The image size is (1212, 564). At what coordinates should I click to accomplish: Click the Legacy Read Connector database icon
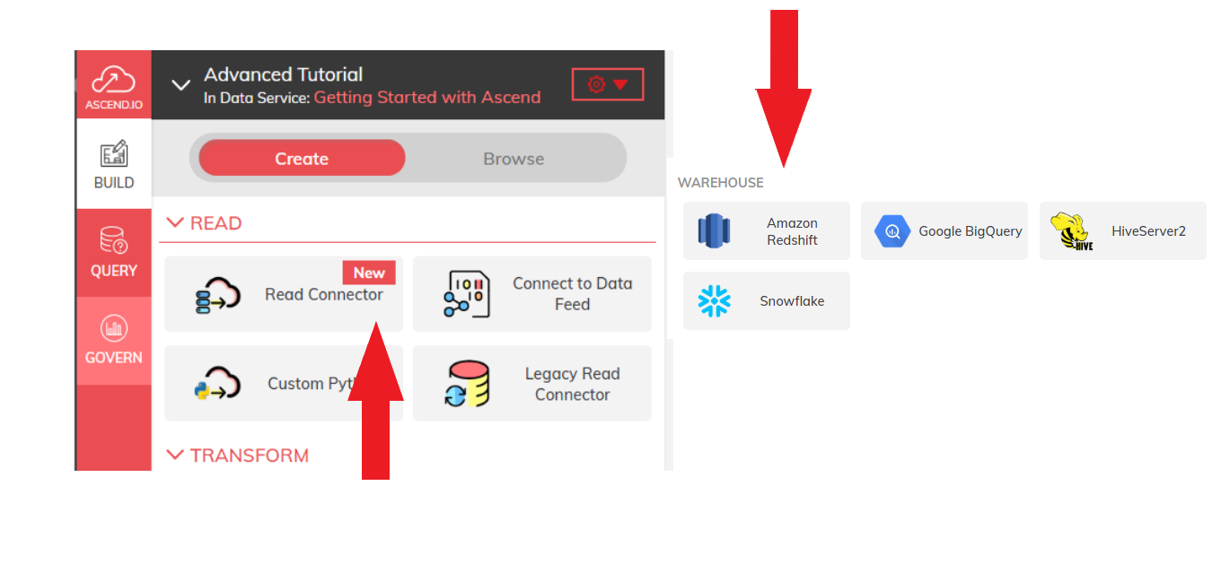click(x=467, y=384)
